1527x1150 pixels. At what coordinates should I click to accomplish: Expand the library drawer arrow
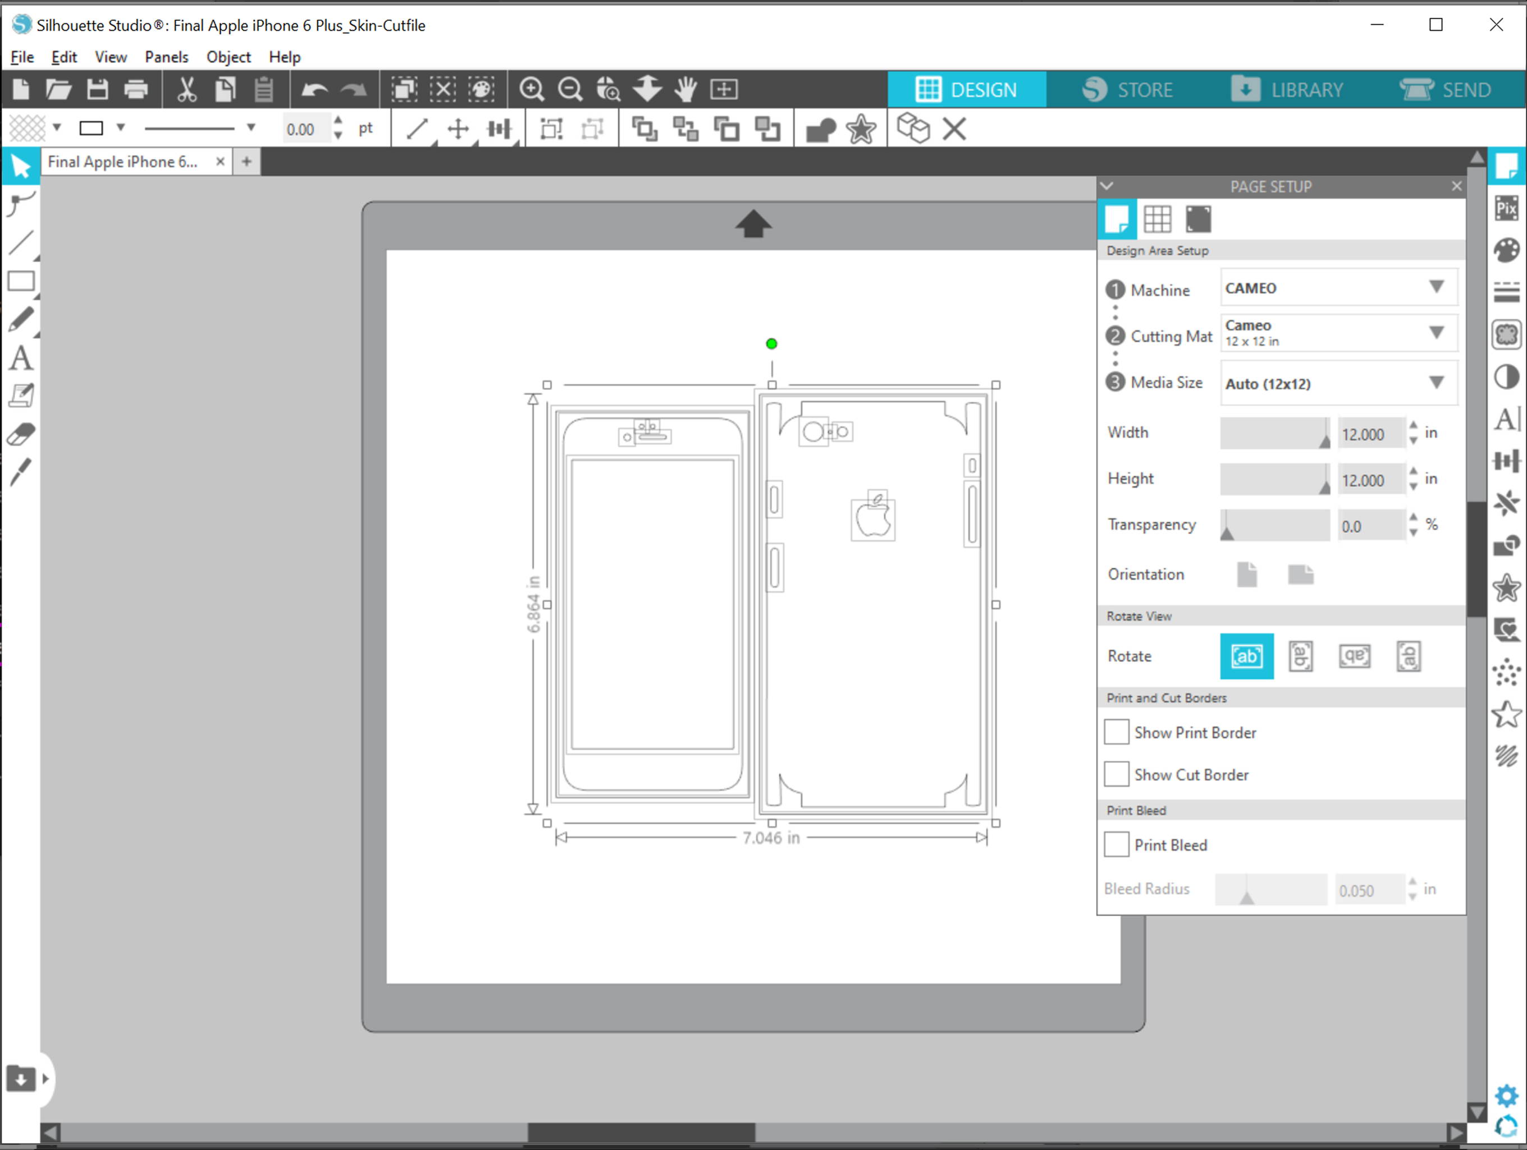(x=45, y=1078)
